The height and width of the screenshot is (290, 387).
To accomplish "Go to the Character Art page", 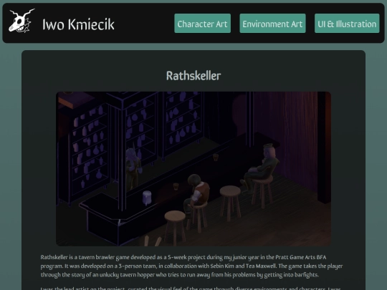I will click(x=202, y=24).
